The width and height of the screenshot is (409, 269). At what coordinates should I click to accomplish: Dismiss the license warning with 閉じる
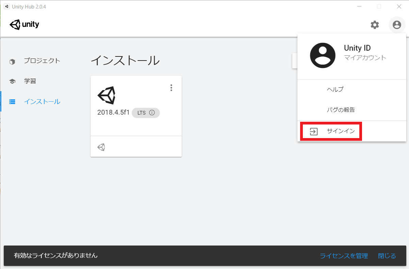(387, 256)
